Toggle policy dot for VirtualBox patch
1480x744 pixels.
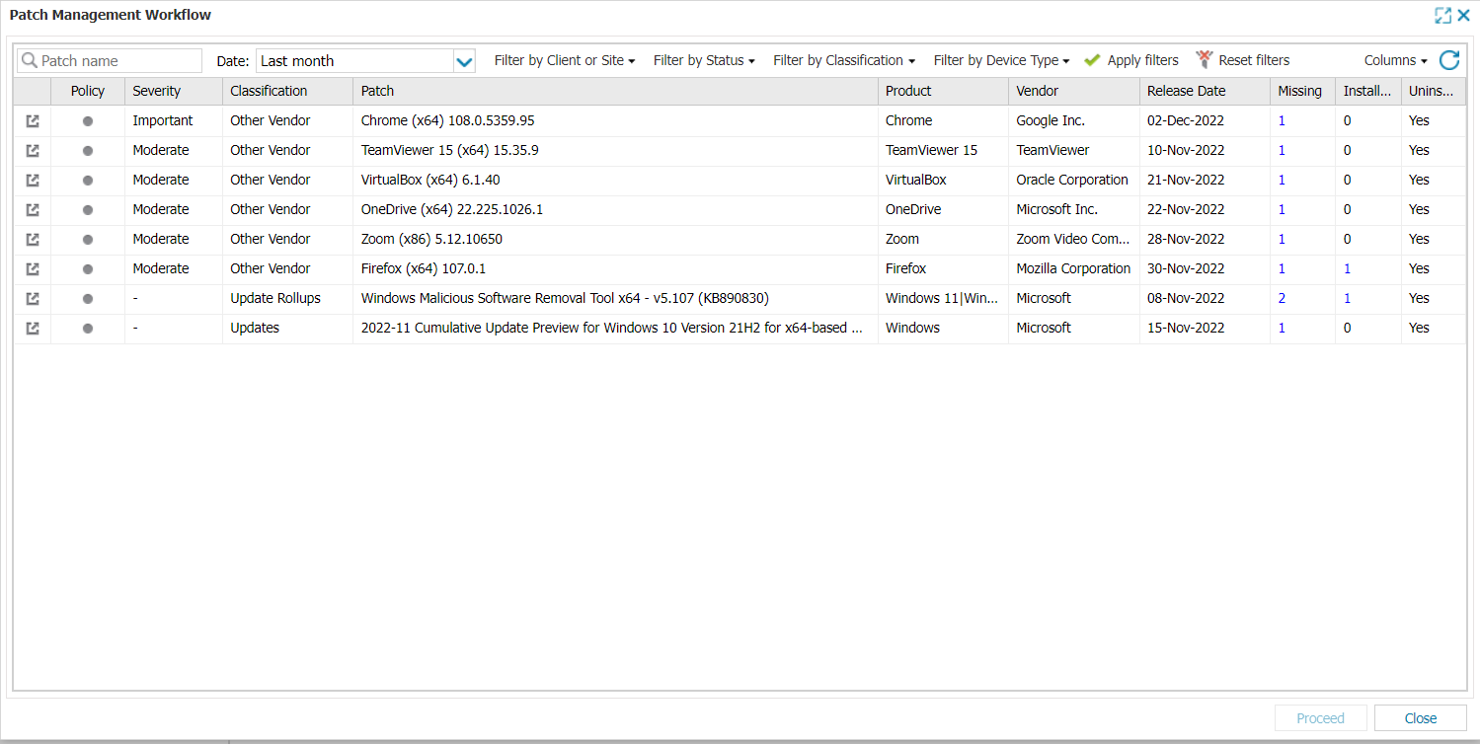coord(88,180)
